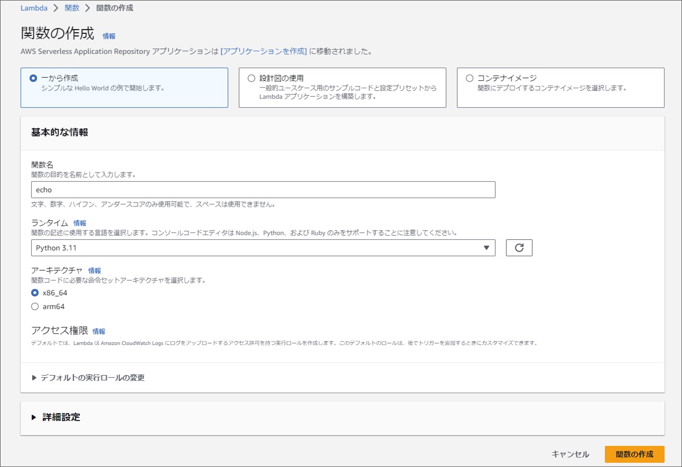Go to Lambda in the breadcrumb

click(x=34, y=8)
